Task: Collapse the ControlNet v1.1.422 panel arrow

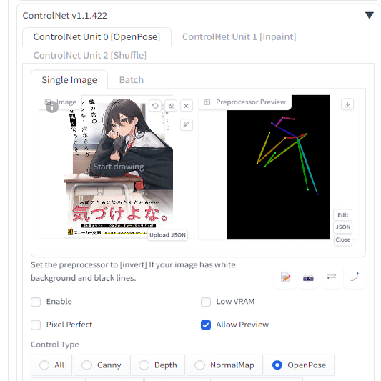Action: (369, 15)
